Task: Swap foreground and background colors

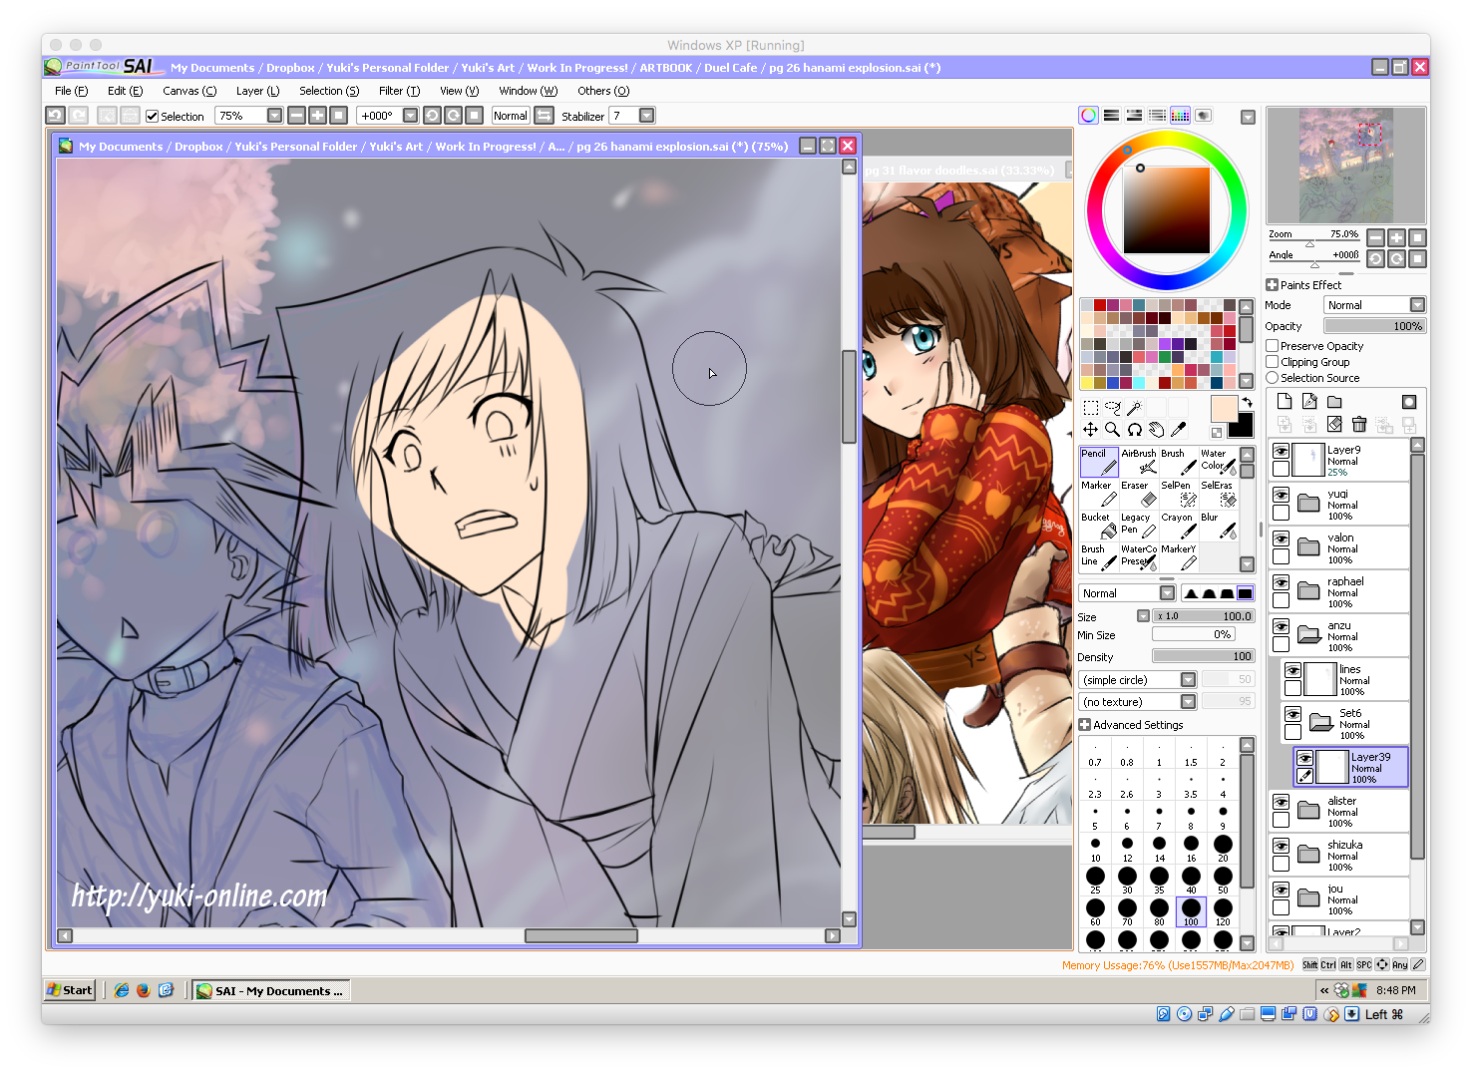Action: 1247,402
